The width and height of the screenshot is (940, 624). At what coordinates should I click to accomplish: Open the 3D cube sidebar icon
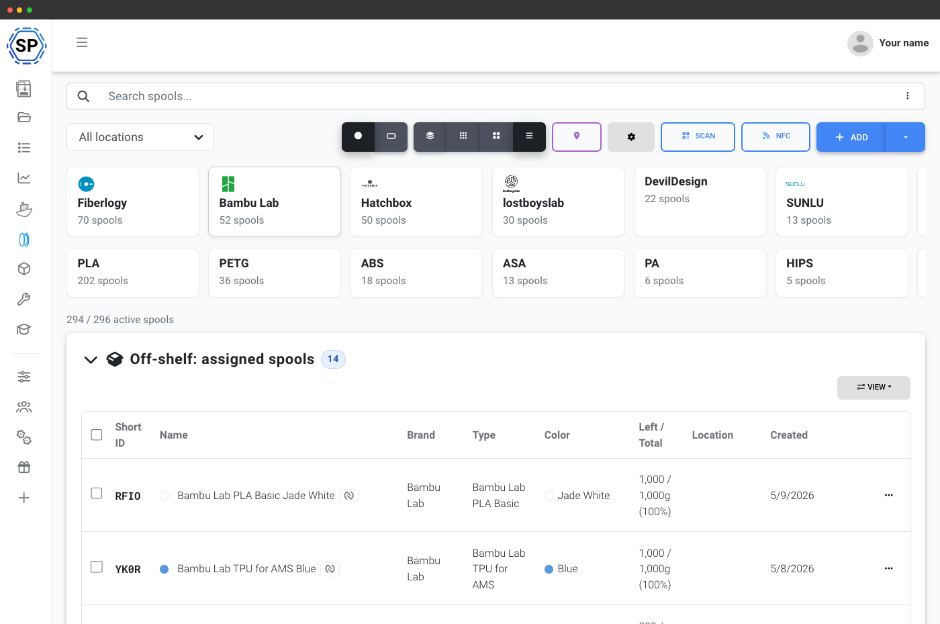(24, 269)
